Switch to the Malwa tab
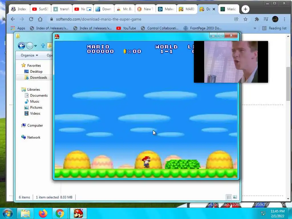292x219 pixels. (166, 9)
